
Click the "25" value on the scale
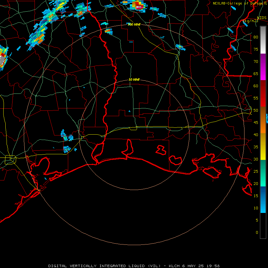click(x=256, y=172)
